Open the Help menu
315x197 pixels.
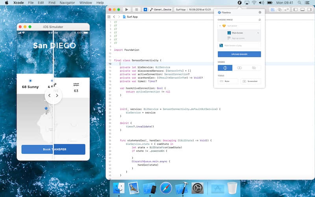point(100,3)
